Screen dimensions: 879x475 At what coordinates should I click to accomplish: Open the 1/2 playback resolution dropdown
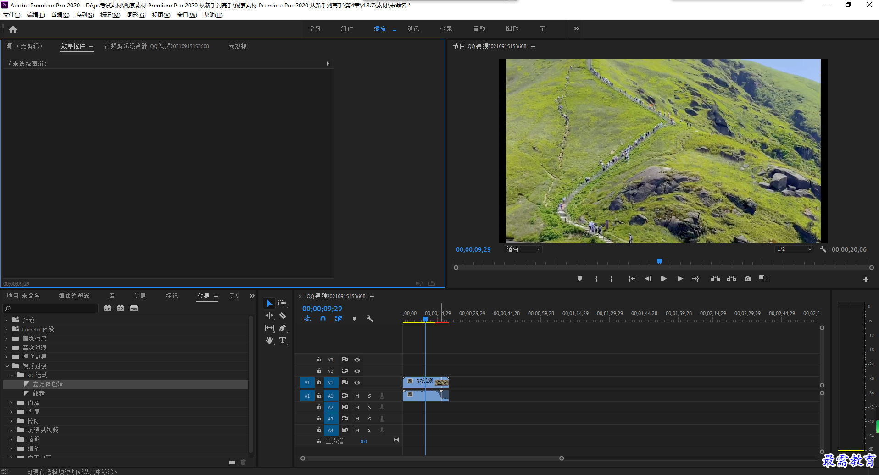pyautogui.click(x=795, y=249)
